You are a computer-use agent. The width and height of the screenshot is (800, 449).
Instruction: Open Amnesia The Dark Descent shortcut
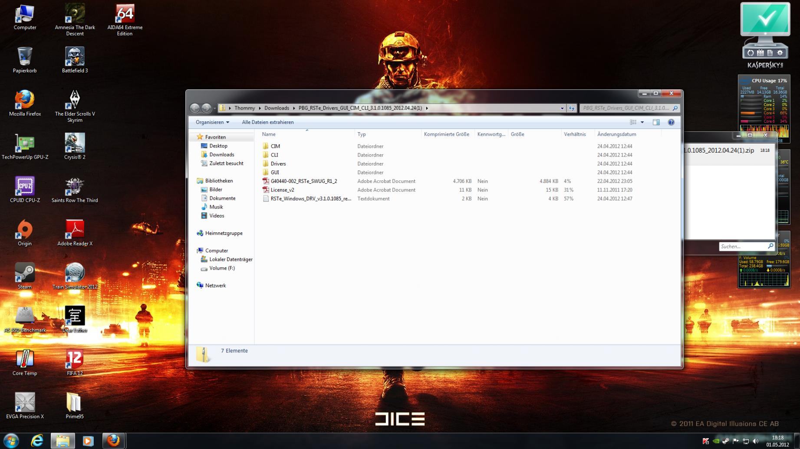(75, 20)
